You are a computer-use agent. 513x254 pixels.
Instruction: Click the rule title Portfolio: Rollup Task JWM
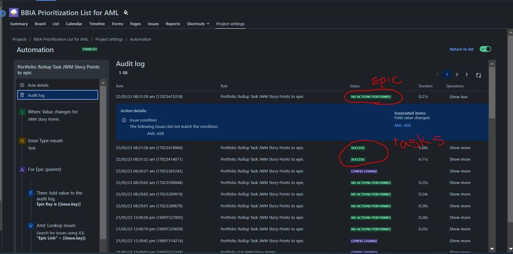point(58,70)
